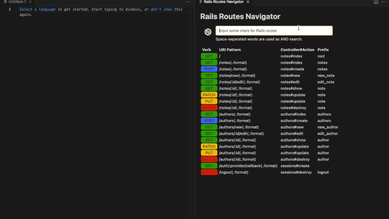Click the 'Verb' column header
This screenshot has height=219, width=389.
(207, 50)
